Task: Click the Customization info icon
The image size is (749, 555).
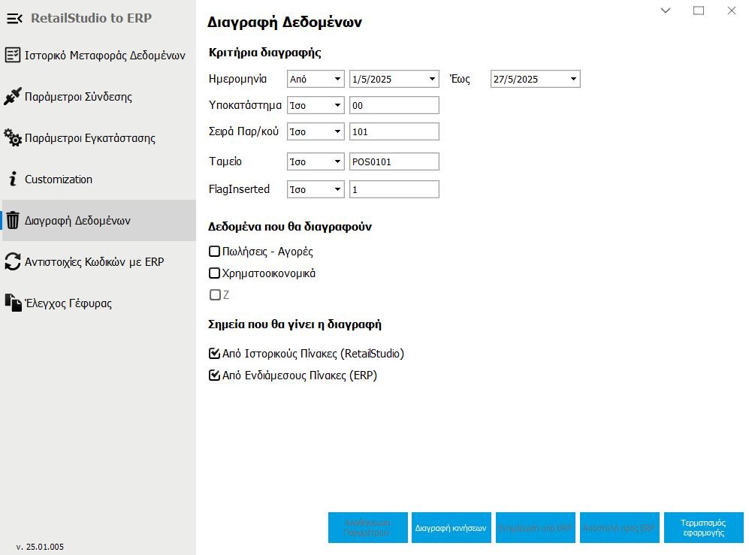Action: [12, 179]
